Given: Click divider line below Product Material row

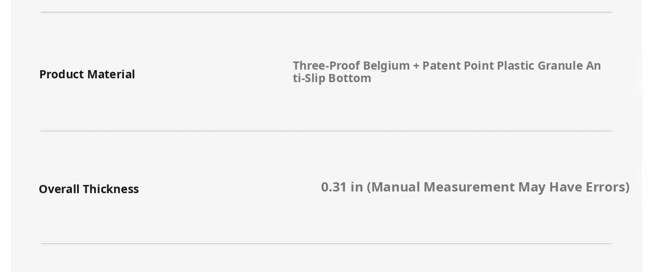Looking at the screenshot, I should point(326,131).
